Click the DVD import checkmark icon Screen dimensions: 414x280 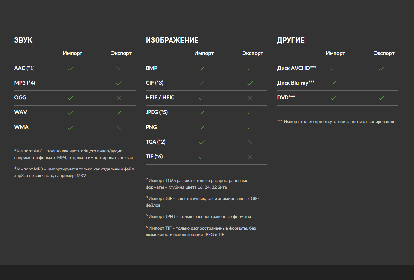pos(333,98)
